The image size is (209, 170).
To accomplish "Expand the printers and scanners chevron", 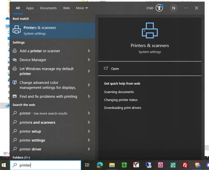I will [x=89, y=122].
